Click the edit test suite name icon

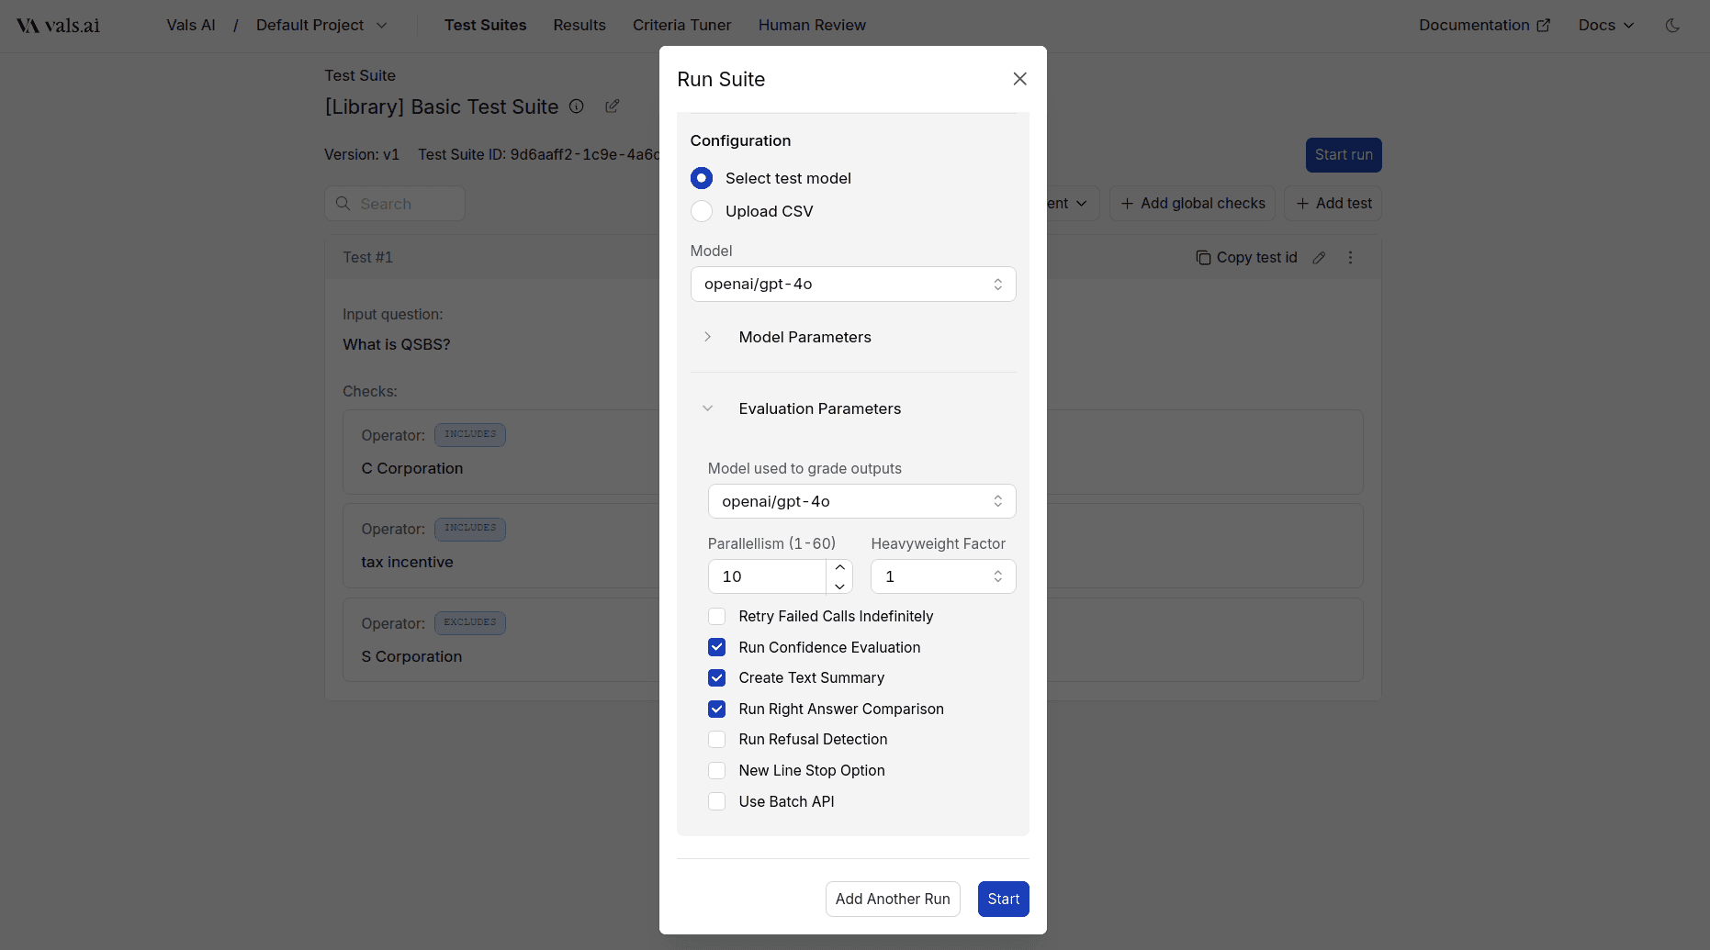point(612,106)
